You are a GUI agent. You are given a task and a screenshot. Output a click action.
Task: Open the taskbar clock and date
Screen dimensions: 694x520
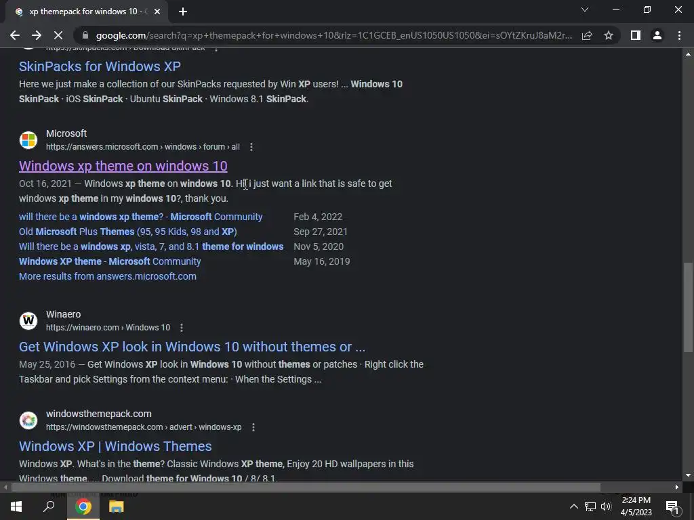pyautogui.click(x=636, y=506)
